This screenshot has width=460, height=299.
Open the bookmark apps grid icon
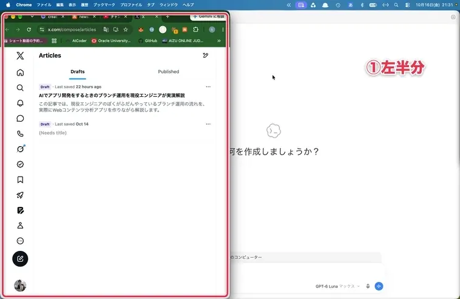[x=54, y=41]
